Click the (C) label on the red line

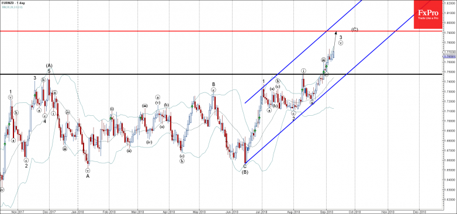point(354,29)
